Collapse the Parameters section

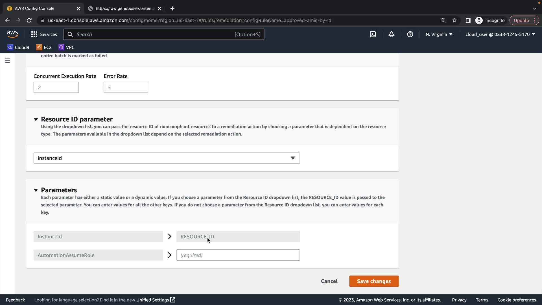(36, 190)
